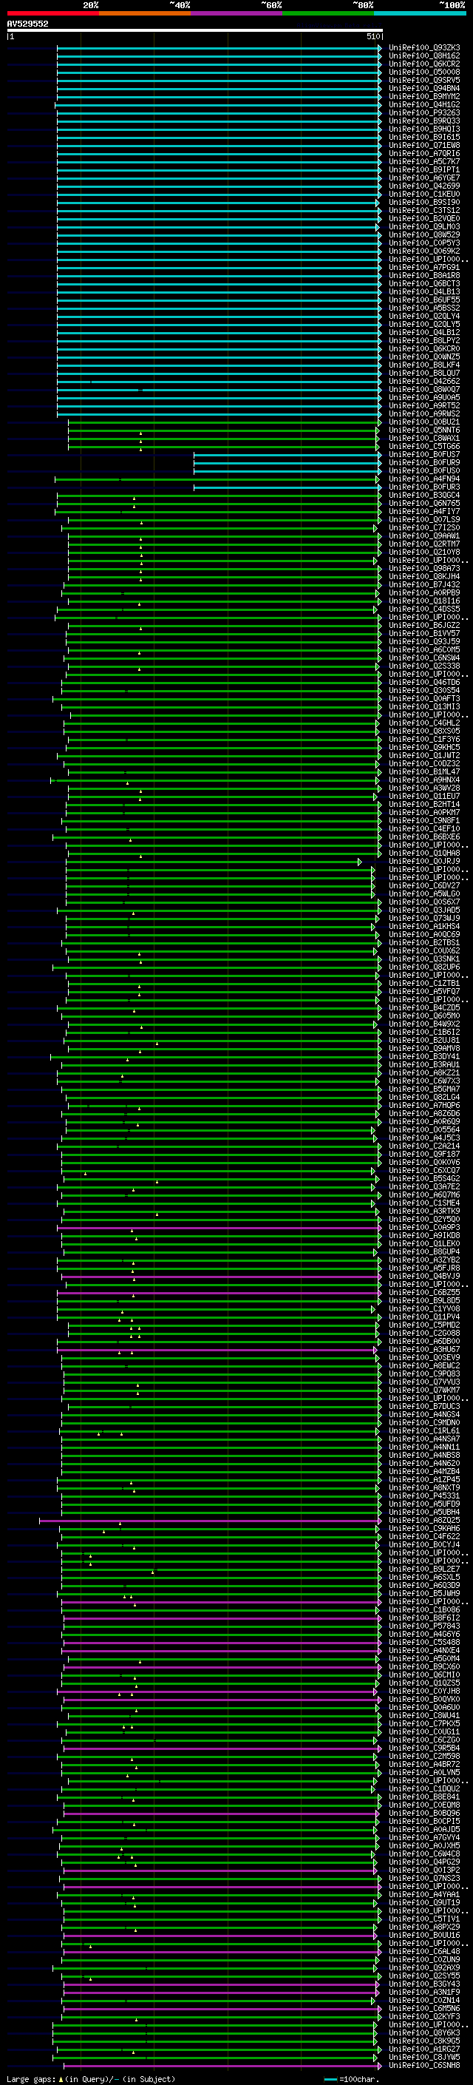This screenshot has width=473, height=2085.
Task: Click text UniRef100_C1DQU2
Action: [424, 1788]
